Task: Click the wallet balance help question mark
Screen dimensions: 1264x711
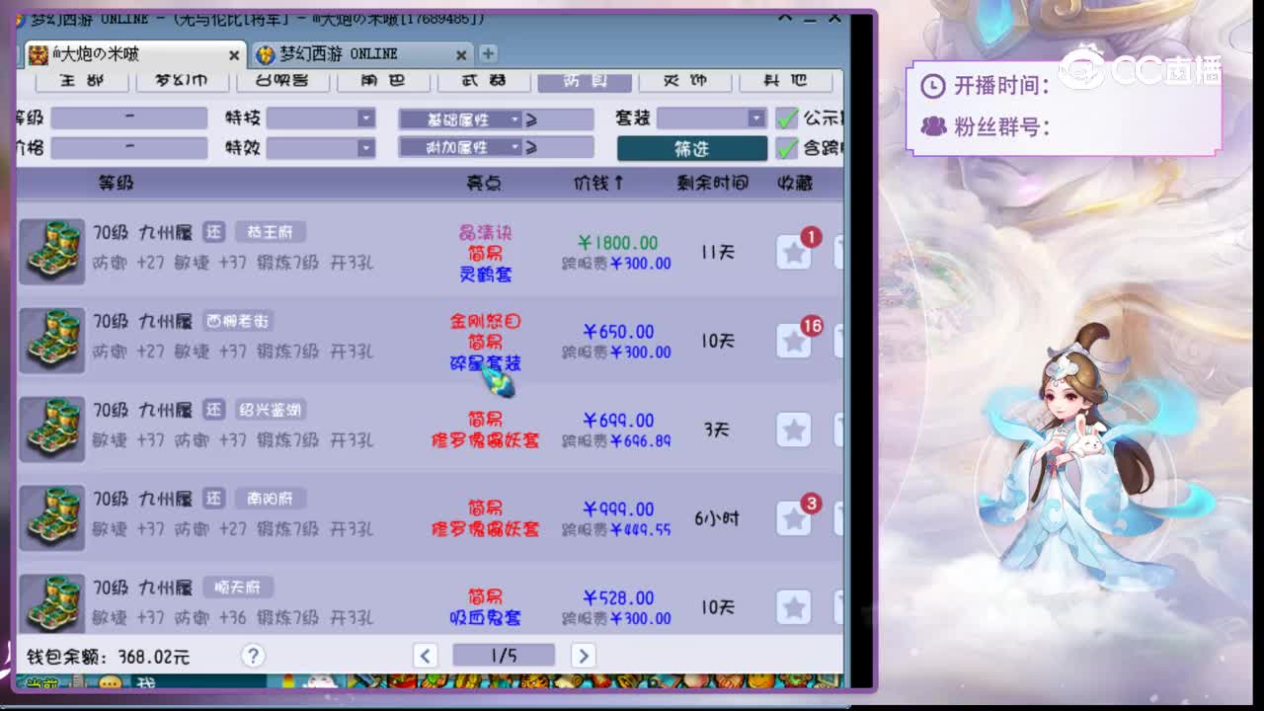Action: pyautogui.click(x=253, y=656)
